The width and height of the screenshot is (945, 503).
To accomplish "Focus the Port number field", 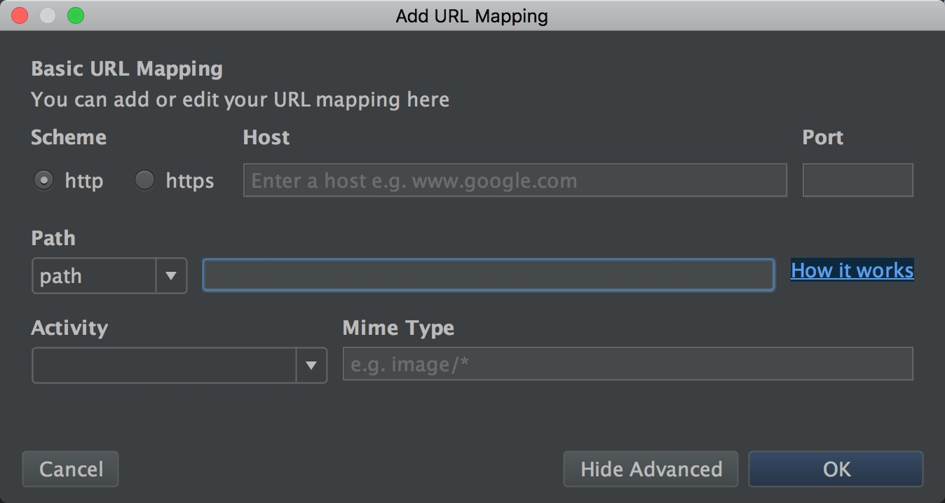I will pyautogui.click(x=857, y=181).
